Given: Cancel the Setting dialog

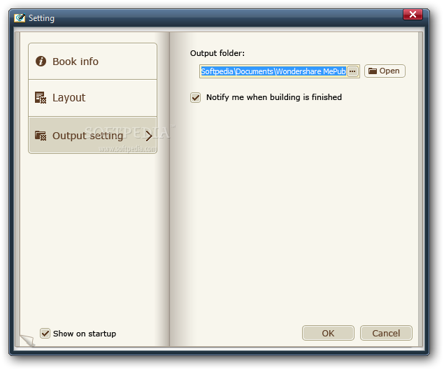Looking at the screenshot, I should [386, 333].
